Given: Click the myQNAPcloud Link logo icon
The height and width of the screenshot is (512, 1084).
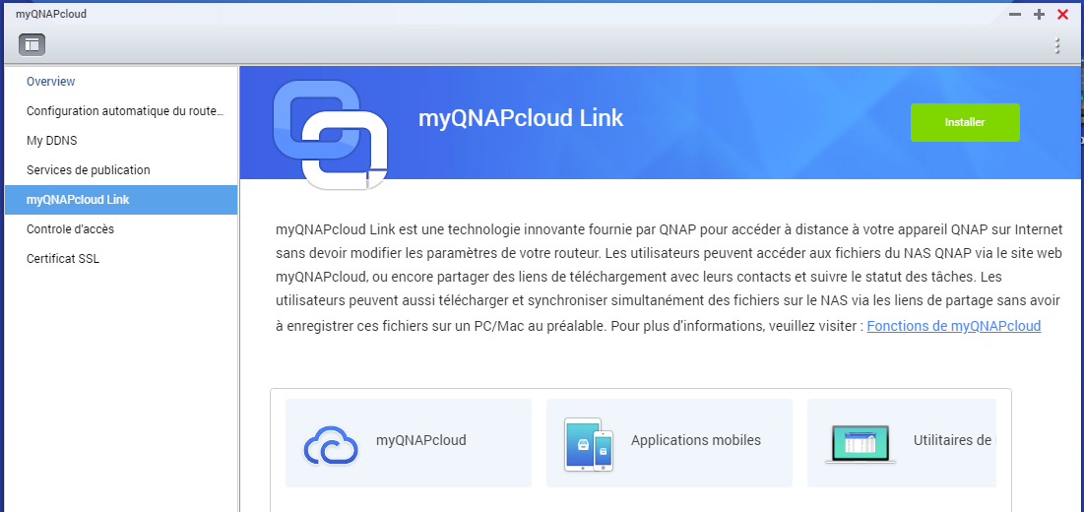Looking at the screenshot, I should (x=329, y=133).
